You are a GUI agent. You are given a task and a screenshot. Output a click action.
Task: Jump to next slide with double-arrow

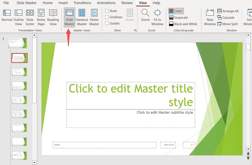(x=248, y=158)
